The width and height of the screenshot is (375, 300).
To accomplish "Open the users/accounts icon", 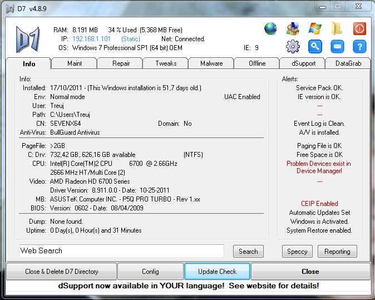I will pyautogui.click(x=293, y=28).
